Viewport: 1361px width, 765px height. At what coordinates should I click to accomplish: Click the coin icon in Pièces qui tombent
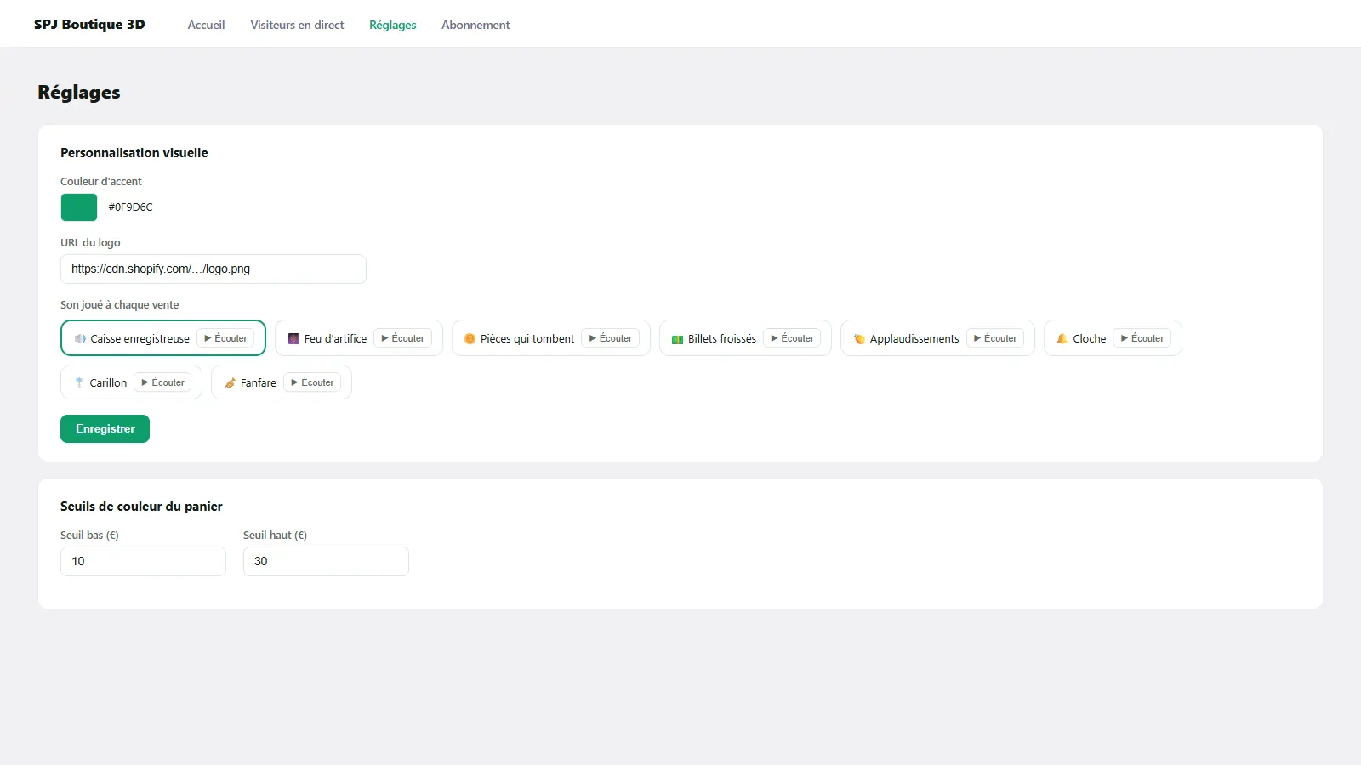(x=470, y=338)
